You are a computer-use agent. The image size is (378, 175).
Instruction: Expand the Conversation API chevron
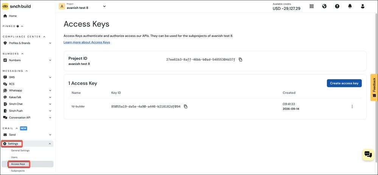(50, 118)
